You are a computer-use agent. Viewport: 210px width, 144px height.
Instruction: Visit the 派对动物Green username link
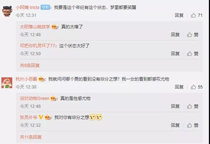click(x=35, y=99)
